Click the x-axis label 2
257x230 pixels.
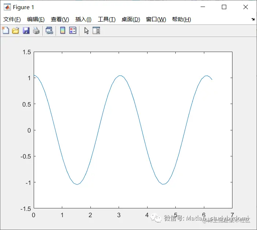pos(90,215)
